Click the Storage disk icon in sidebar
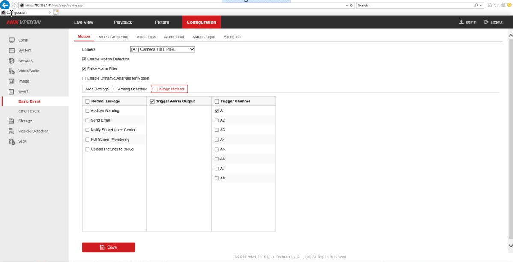513x262 pixels. pyautogui.click(x=12, y=121)
